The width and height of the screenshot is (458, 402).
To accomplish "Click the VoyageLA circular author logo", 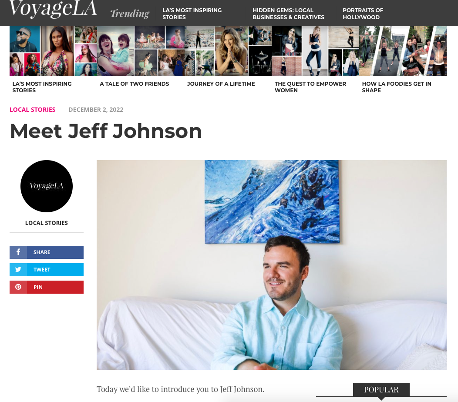I will [47, 186].
